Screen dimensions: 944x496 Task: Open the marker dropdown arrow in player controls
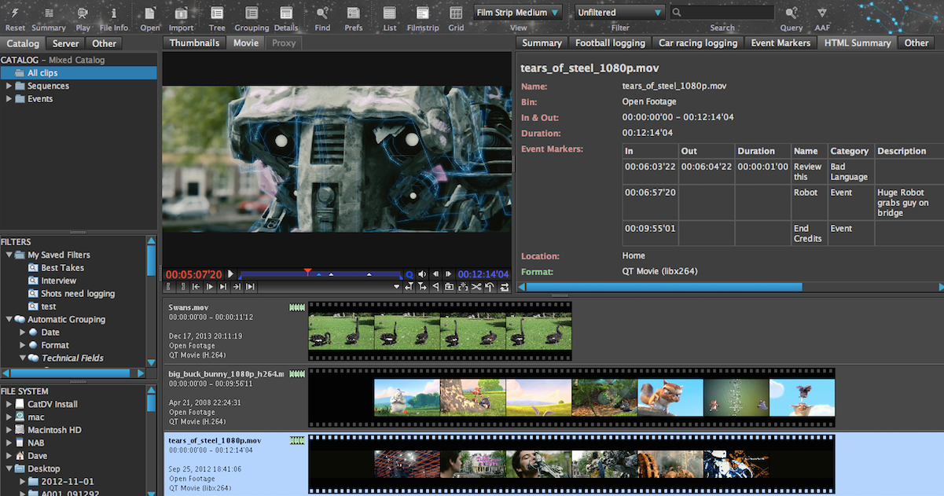(x=397, y=287)
